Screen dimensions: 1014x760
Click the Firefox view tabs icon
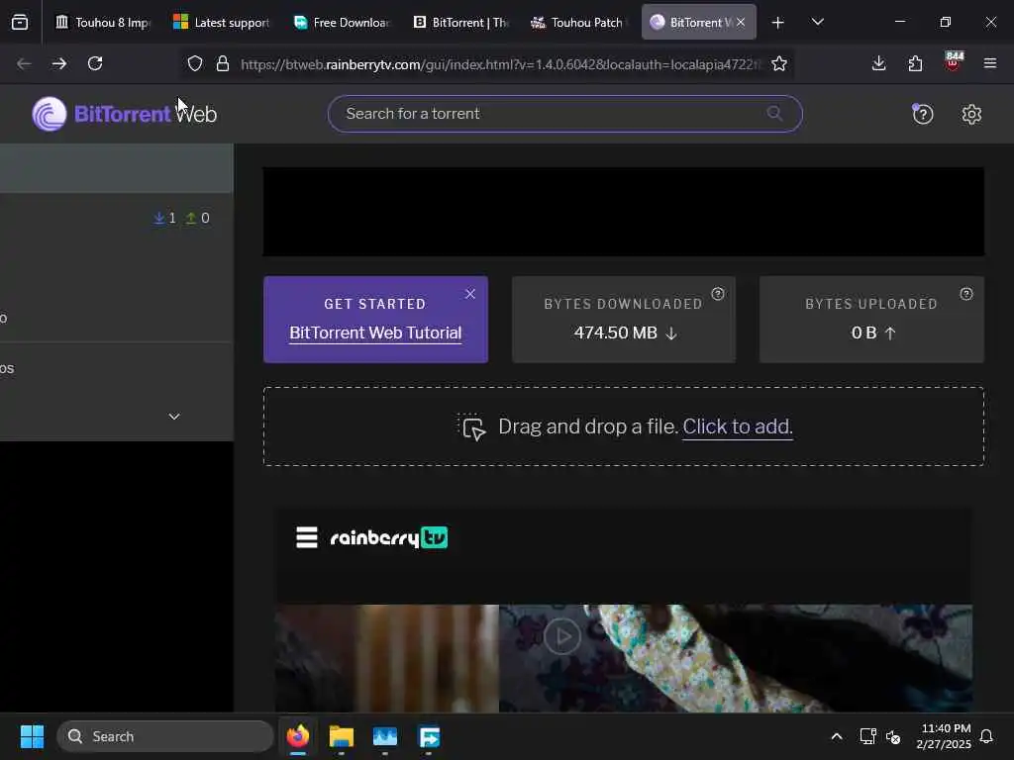pos(20,23)
